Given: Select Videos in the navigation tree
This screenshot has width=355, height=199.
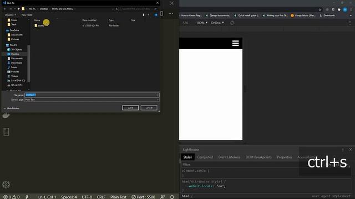Looking at the screenshot, I should coord(12,76).
